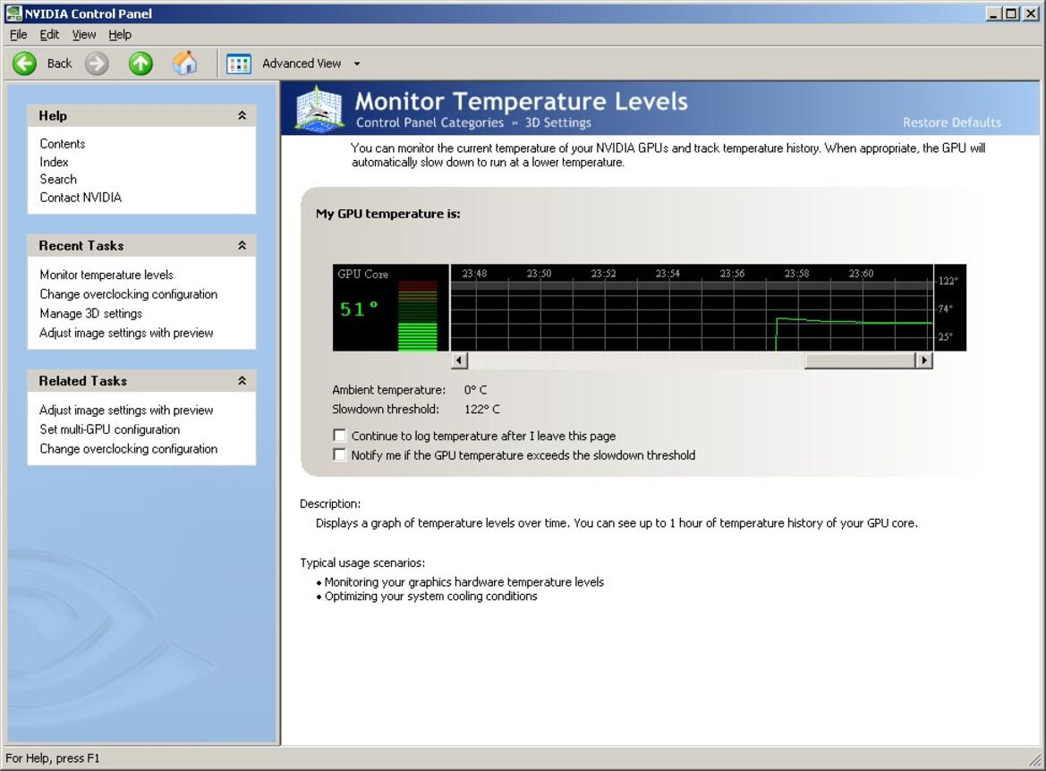Click the grayed Forward arrow icon
This screenshot has width=1046, height=771.
coord(97,64)
